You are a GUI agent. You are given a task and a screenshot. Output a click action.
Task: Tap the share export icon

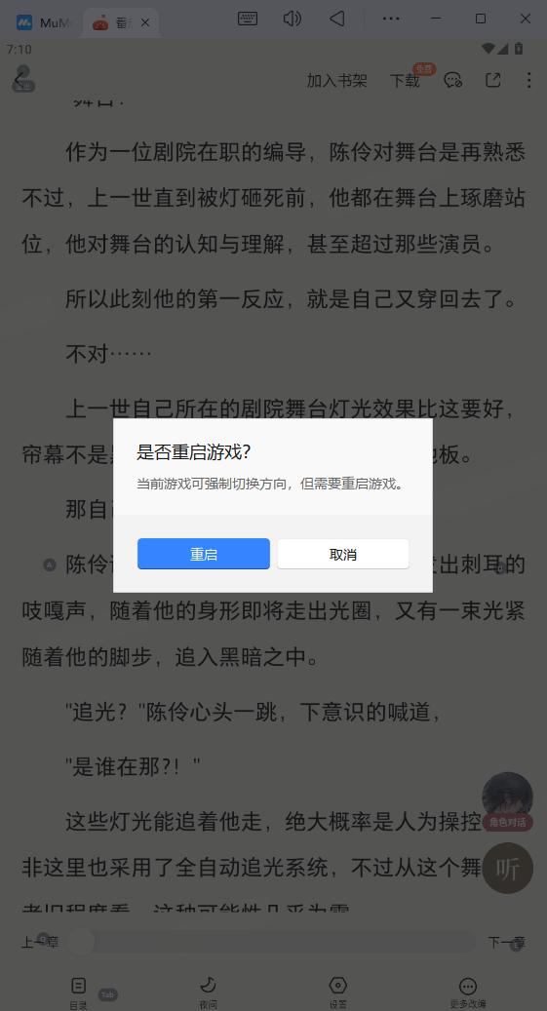click(x=492, y=80)
